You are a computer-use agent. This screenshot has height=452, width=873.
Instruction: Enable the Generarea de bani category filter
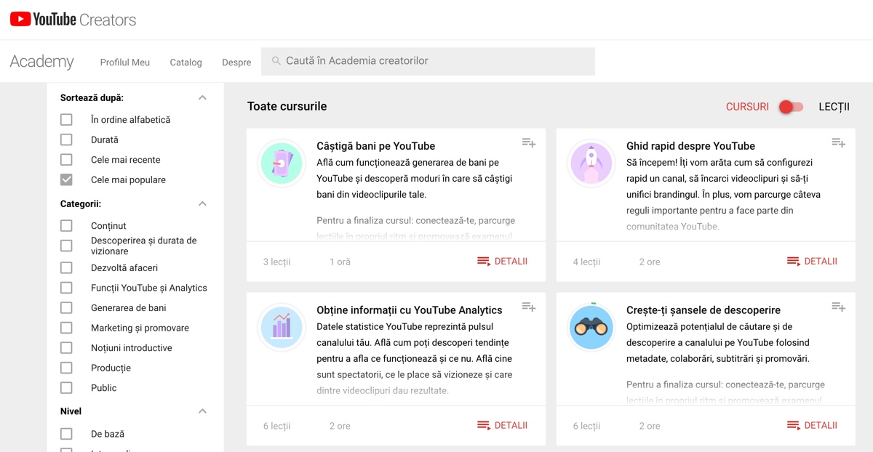pyautogui.click(x=66, y=307)
